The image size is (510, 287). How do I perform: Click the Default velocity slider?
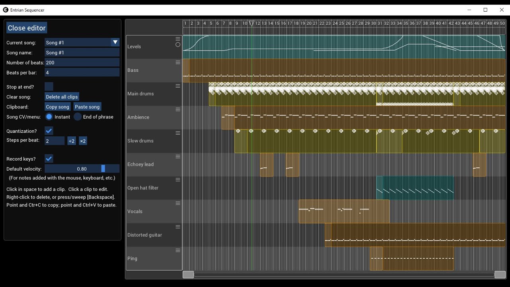[82, 169]
